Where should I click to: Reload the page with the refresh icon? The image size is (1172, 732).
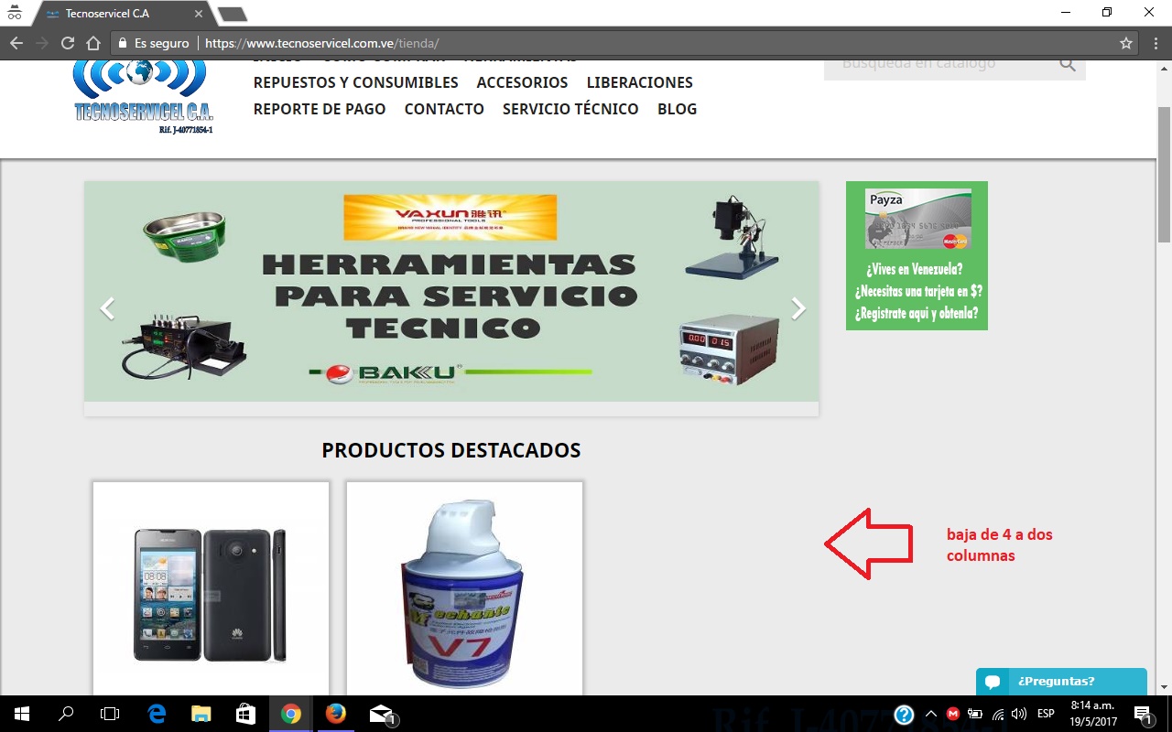coord(67,43)
